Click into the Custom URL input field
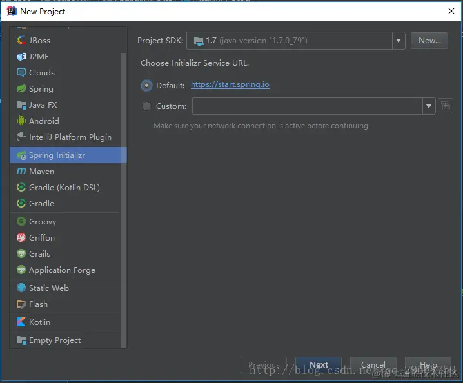Viewport: 463px width, 383px height. [307, 106]
